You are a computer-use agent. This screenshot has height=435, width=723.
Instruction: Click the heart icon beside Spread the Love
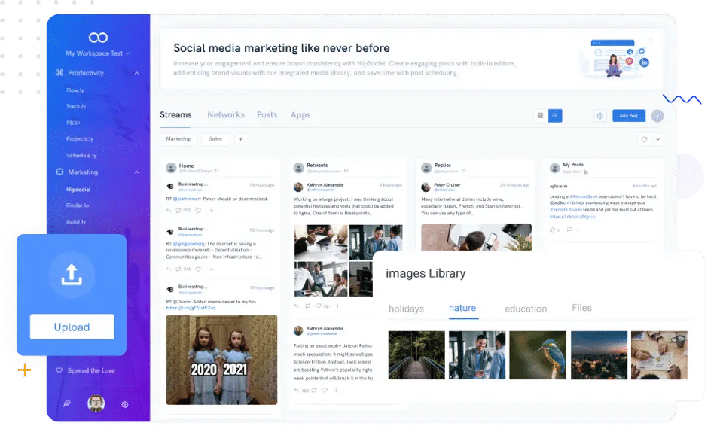tap(59, 370)
